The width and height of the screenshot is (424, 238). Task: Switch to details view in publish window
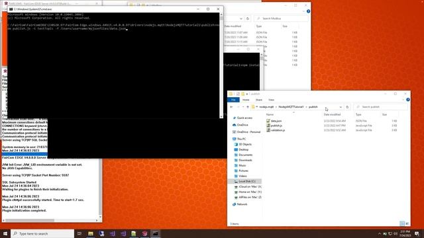(x=402, y=223)
